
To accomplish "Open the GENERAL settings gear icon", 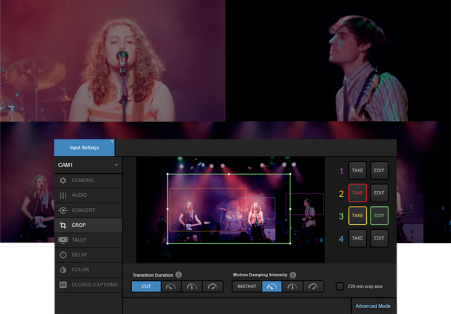I will tap(63, 180).
